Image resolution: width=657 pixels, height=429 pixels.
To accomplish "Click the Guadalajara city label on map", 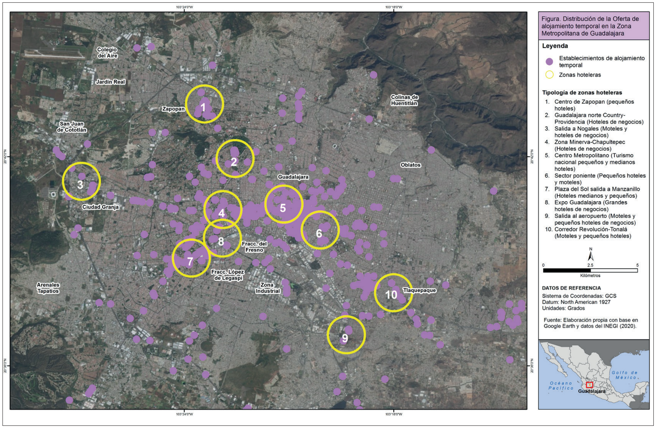I will click(293, 177).
